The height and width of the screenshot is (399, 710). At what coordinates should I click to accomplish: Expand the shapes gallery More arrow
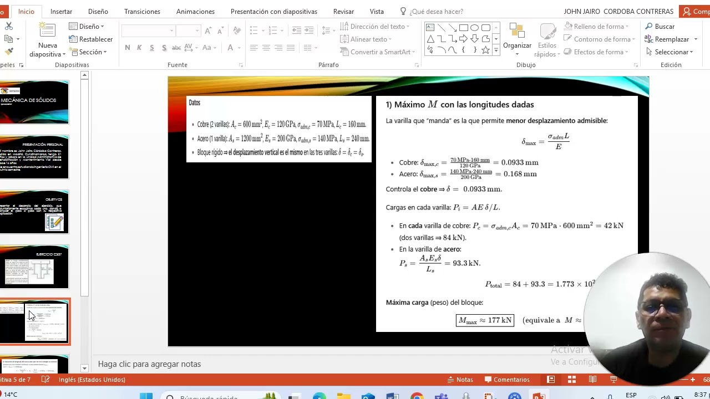click(496, 51)
